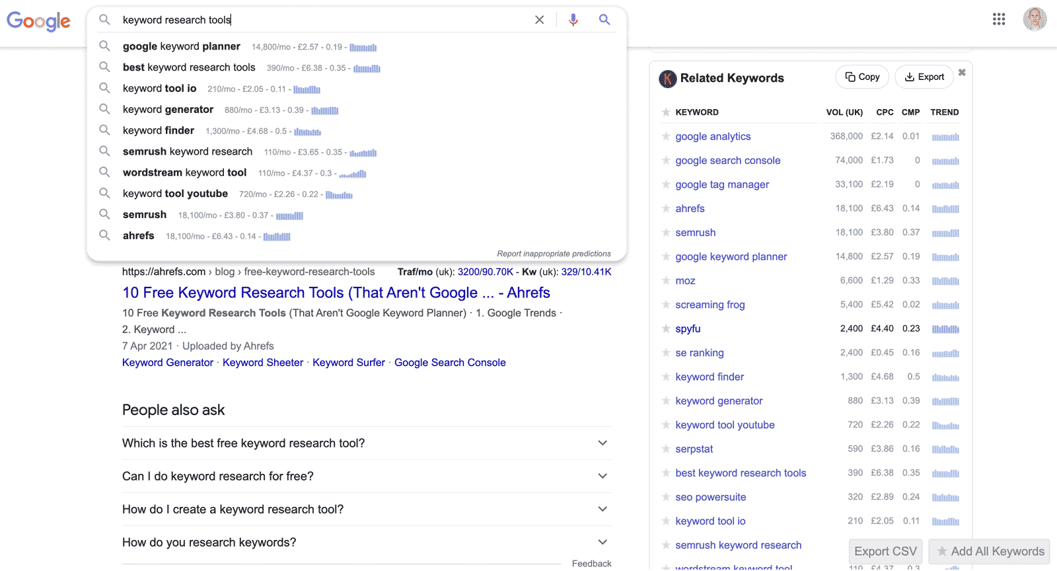Click trend chart in 'ahrefs' suggestion row
Image resolution: width=1057 pixels, height=571 pixels.
(x=277, y=237)
